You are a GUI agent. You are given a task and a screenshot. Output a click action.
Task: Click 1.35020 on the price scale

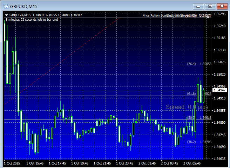(220, 75)
